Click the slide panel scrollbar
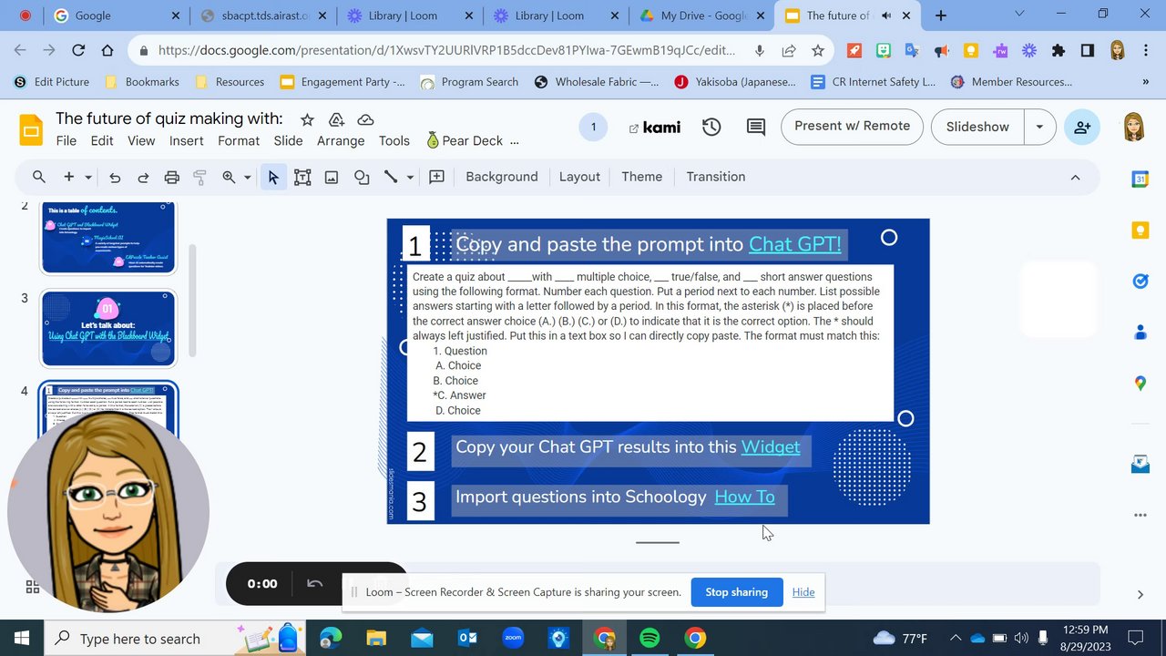Viewport: 1166px width, 656px height. tap(191, 301)
